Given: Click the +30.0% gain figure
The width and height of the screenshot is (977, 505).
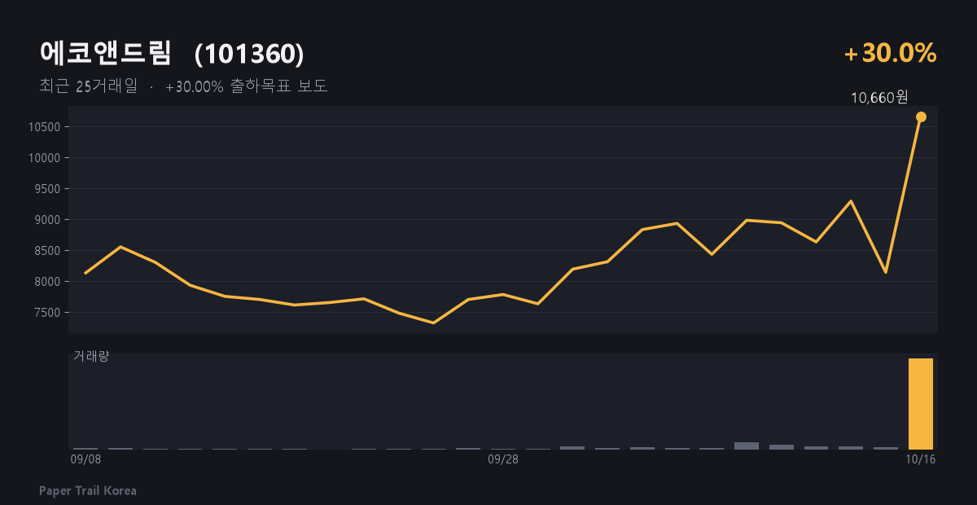Looking at the screenshot, I should 891,54.
